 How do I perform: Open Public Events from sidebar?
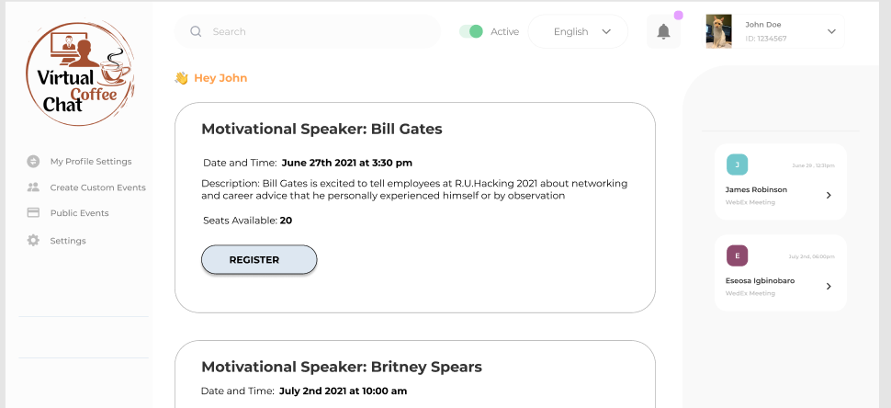click(79, 213)
